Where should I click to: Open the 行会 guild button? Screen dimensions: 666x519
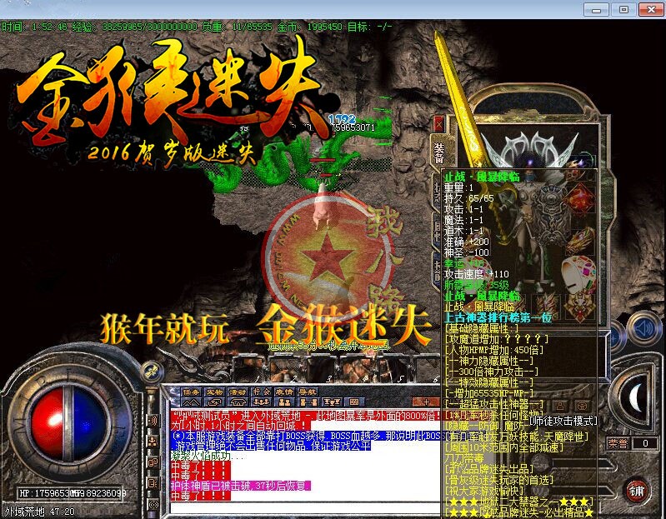(x=261, y=392)
